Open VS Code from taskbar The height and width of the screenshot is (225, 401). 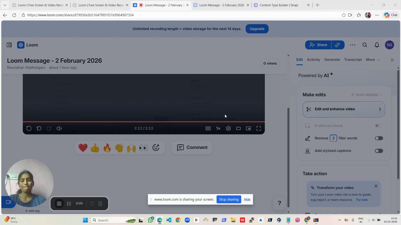[x=169, y=220]
